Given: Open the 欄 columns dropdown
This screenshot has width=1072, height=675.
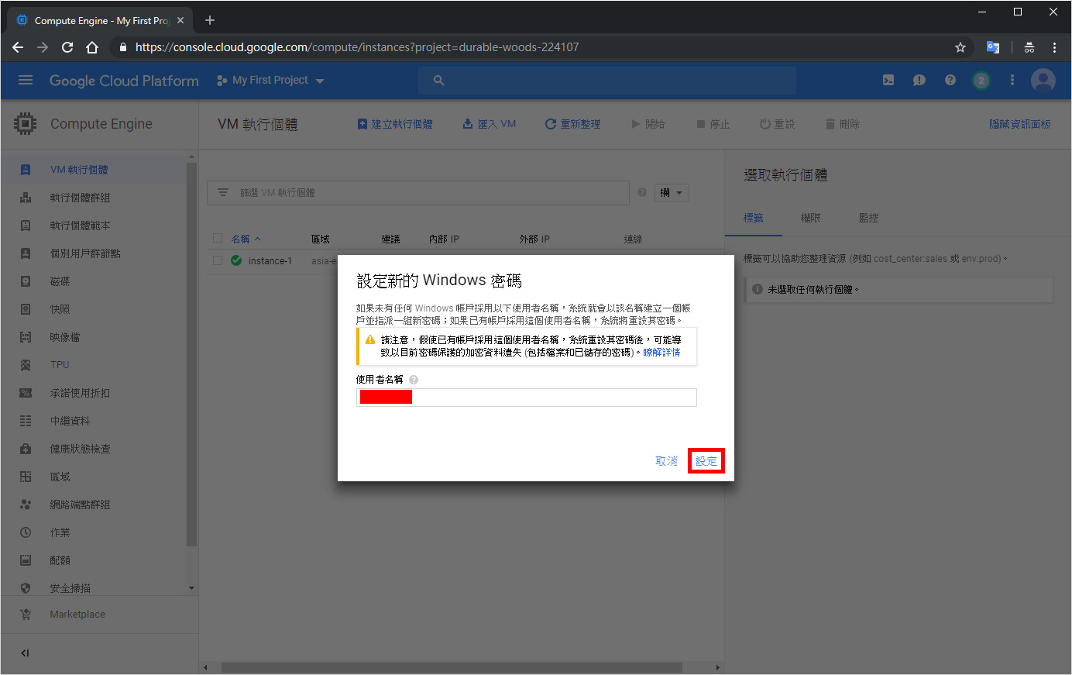Looking at the screenshot, I should (672, 193).
